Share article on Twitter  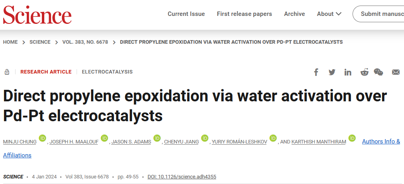332,72
